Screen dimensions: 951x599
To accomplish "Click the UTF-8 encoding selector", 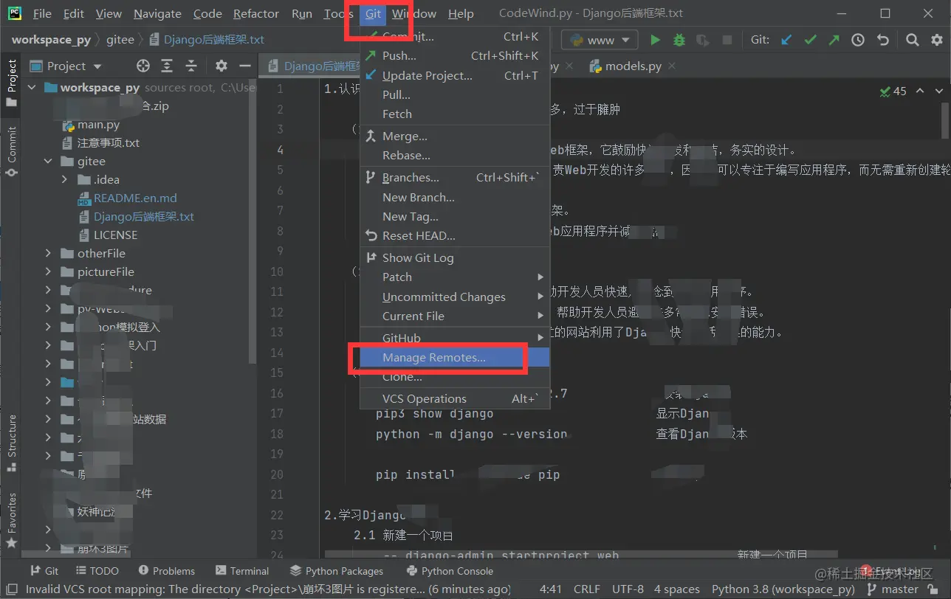I will pyautogui.click(x=628, y=589).
